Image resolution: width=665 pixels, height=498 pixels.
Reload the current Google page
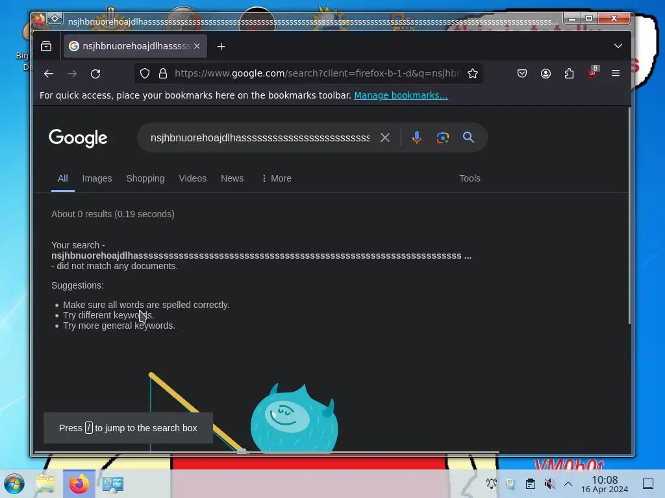[95, 74]
